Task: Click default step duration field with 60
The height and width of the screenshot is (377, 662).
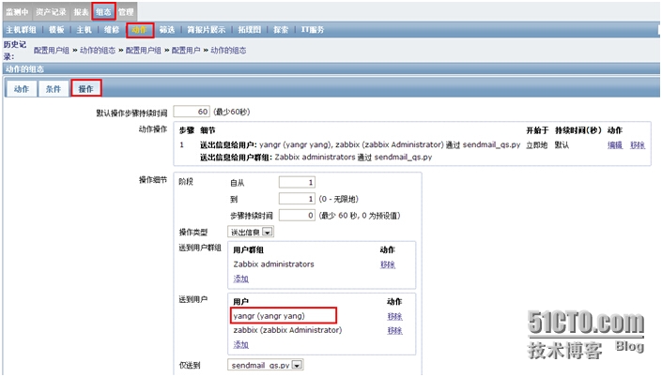Action: [x=192, y=112]
